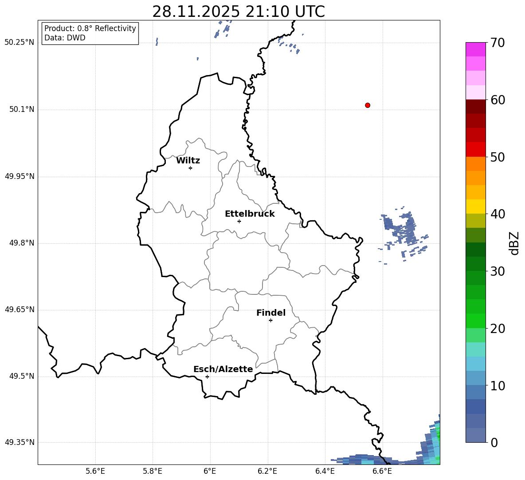The image size is (525, 480).
Task: Click the 0 tick label on colorbar
Action: pyautogui.click(x=494, y=442)
